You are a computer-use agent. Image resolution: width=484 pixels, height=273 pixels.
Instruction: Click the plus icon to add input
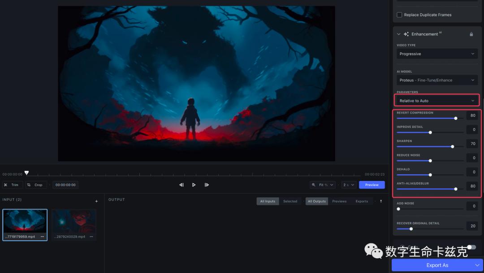[x=96, y=201]
